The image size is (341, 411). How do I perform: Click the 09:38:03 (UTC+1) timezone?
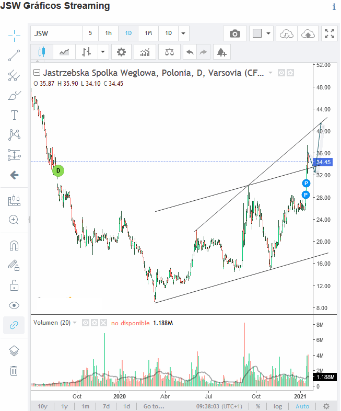(219, 406)
